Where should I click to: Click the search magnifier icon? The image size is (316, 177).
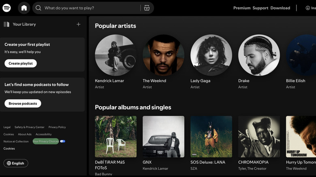(38, 8)
